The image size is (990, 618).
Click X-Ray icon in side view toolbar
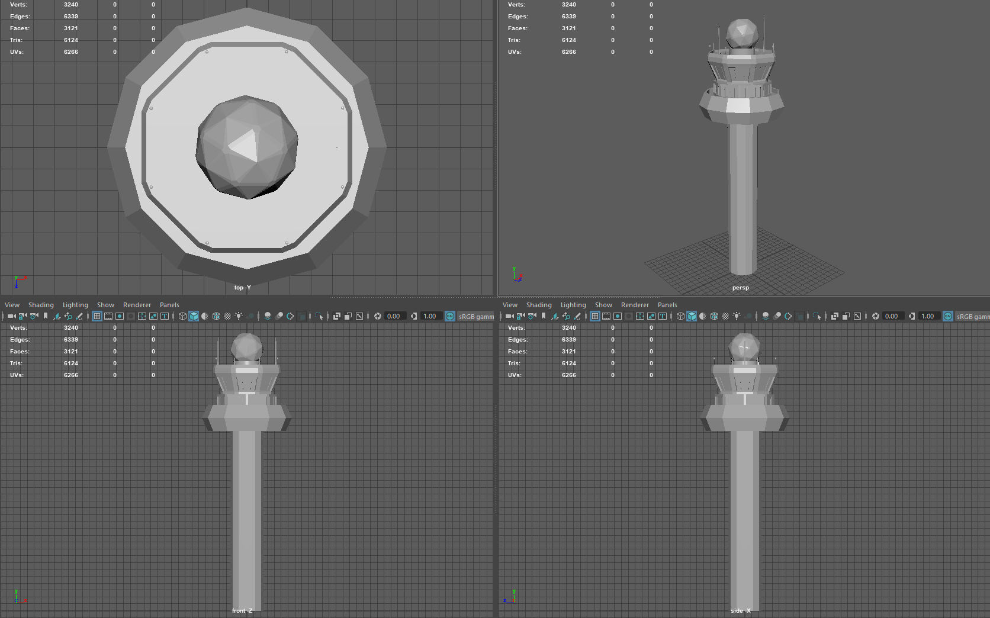click(x=834, y=316)
